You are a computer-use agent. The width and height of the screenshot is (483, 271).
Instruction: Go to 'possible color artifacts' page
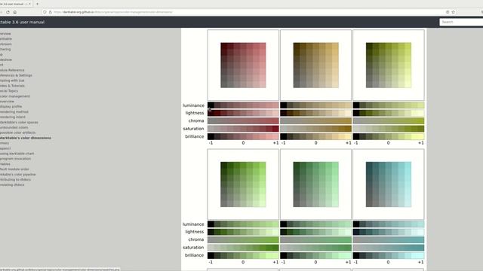point(18,132)
